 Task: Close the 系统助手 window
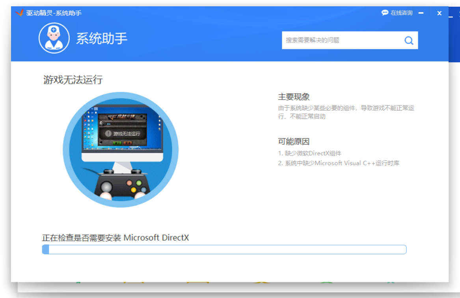click(x=439, y=13)
